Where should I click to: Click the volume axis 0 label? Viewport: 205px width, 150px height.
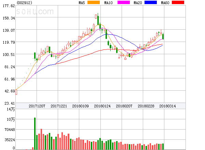pyautogui.click(x=14, y=148)
